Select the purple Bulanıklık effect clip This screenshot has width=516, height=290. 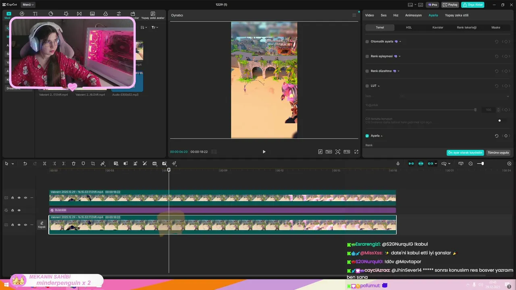(x=223, y=210)
